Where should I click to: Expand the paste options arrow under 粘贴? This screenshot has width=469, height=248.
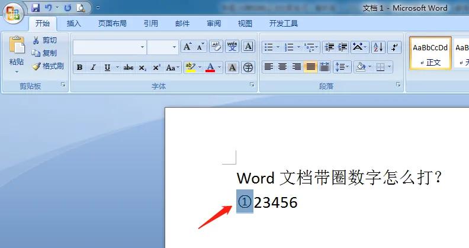point(17,72)
